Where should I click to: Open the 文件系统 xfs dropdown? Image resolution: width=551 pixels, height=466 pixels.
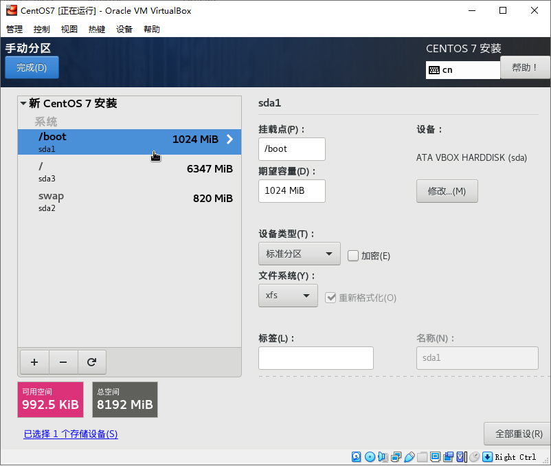tap(288, 296)
